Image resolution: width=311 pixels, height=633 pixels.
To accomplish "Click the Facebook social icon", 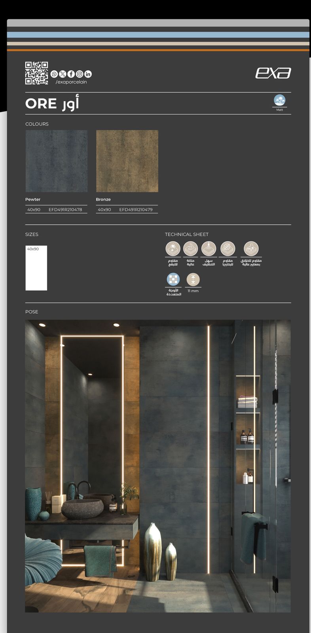I will 71,74.
